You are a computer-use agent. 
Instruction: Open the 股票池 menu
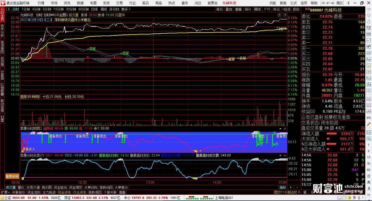212,3
